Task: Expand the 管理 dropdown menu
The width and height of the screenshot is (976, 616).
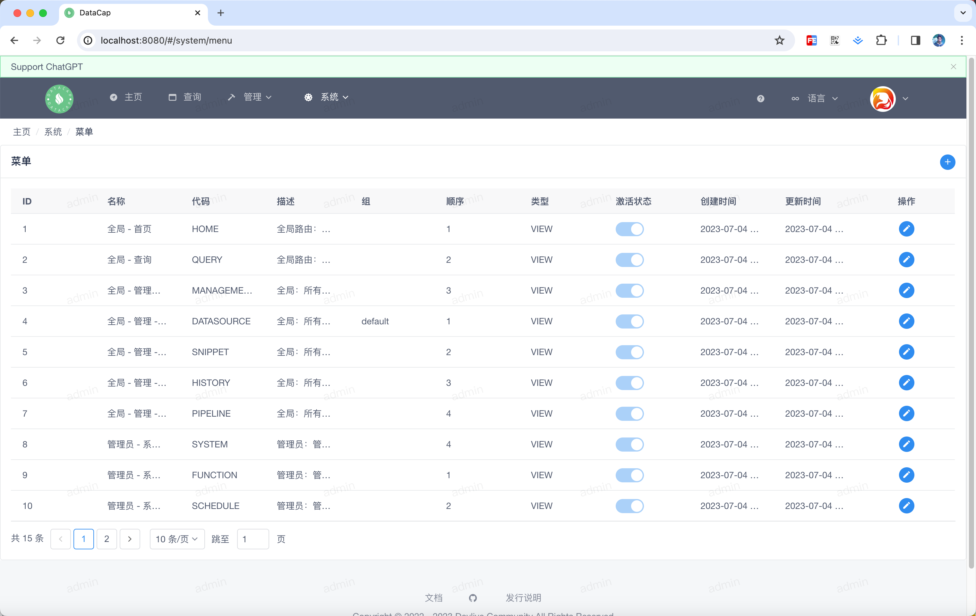Action: click(x=250, y=97)
